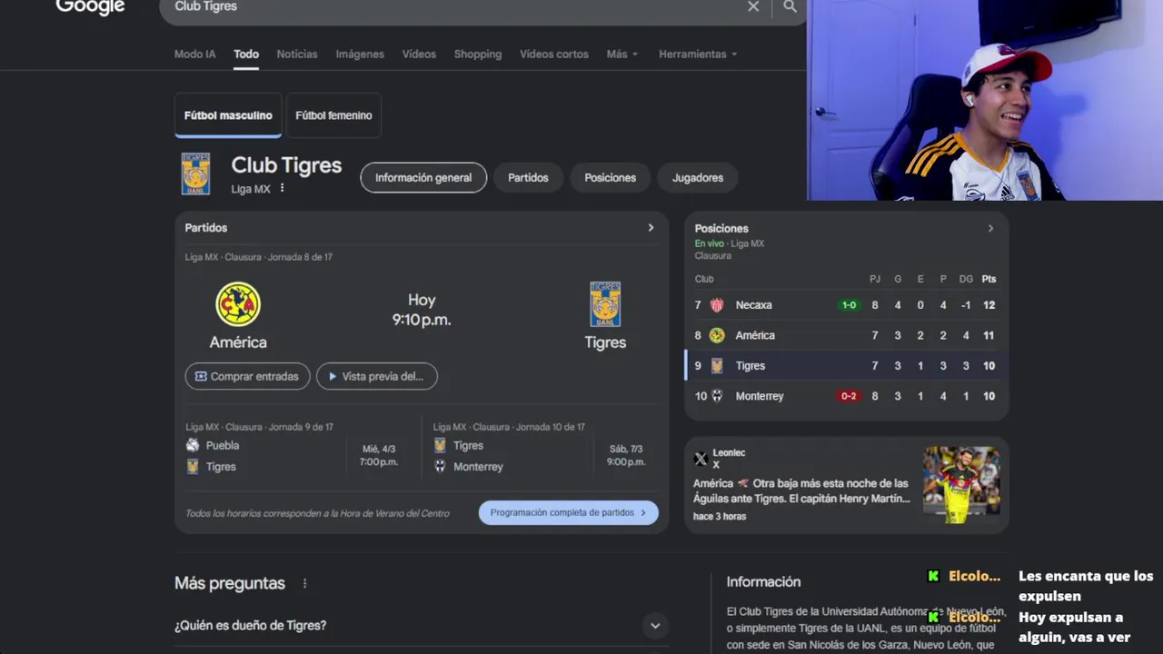This screenshot has height=654, width=1163.
Task: Select the Posiciones chip
Action: (610, 178)
